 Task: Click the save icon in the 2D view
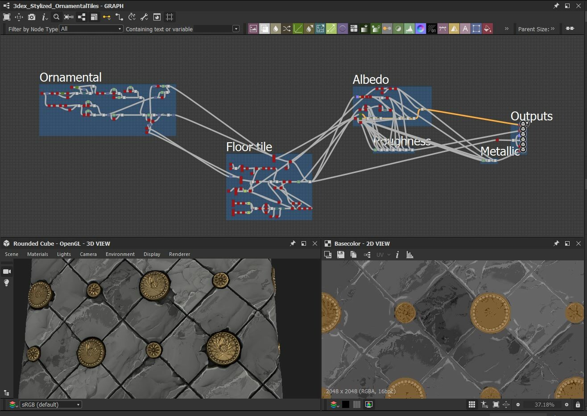[x=341, y=255]
